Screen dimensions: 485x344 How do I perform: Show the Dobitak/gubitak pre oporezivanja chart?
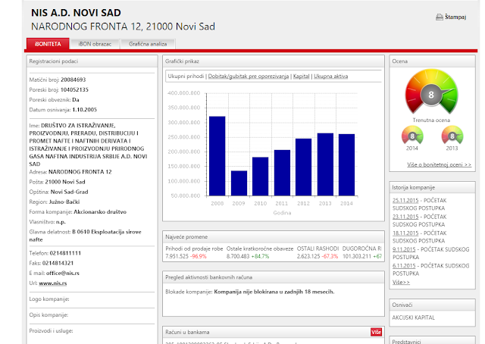[249, 76]
